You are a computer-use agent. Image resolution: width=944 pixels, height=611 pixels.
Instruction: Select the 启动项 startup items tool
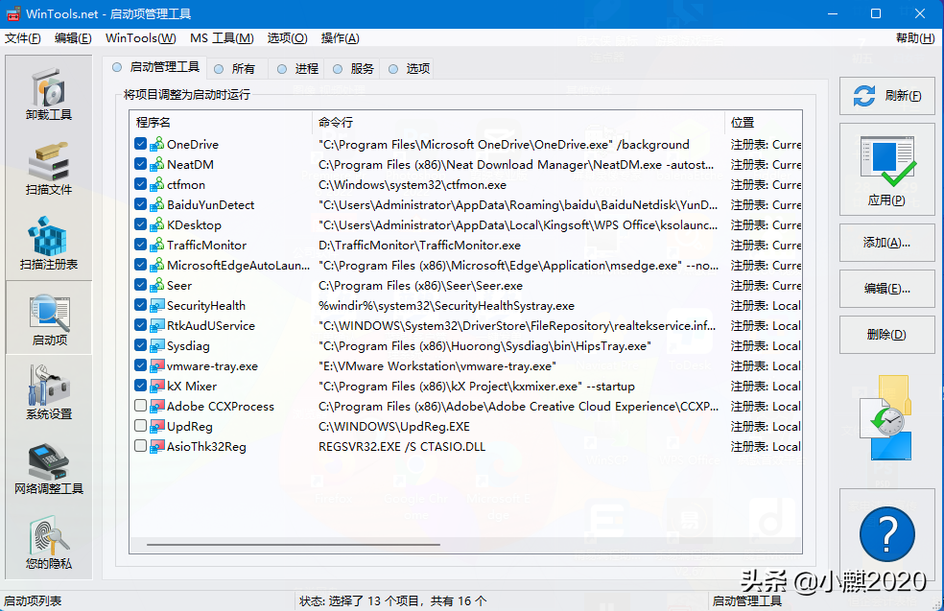pyautogui.click(x=49, y=318)
